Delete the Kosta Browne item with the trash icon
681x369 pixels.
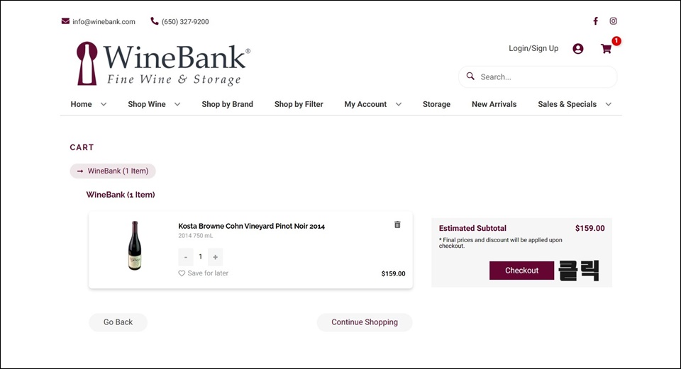(397, 225)
